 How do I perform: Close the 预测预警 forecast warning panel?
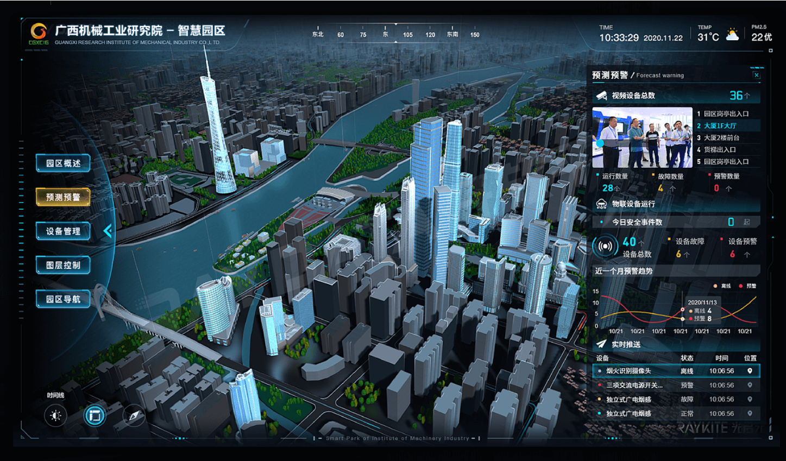point(756,75)
